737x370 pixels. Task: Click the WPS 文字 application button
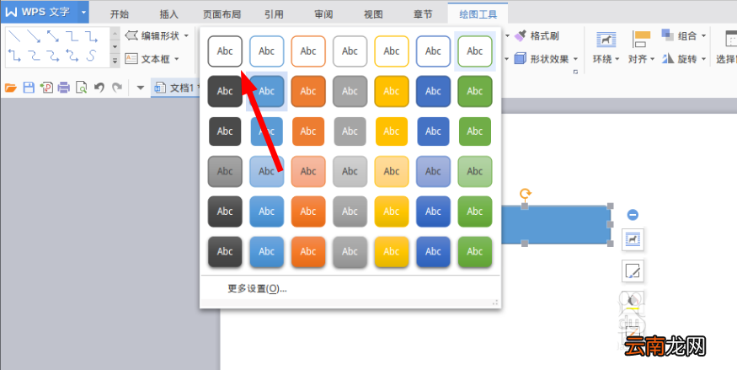39,12
